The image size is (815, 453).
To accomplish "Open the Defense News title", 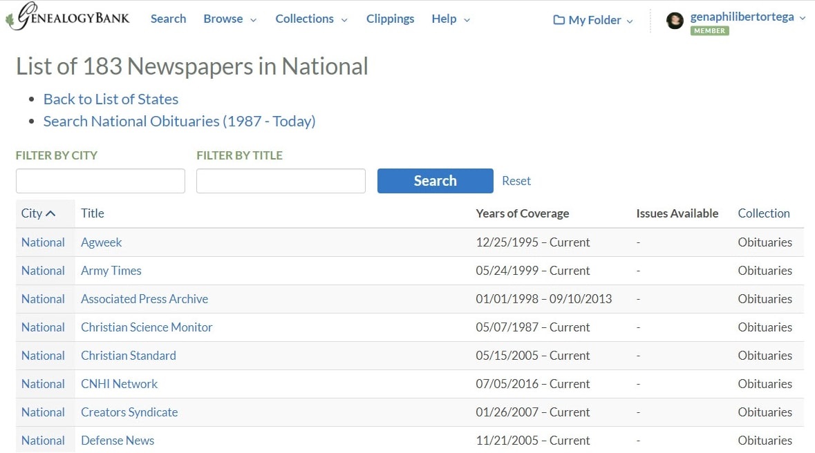I will [x=118, y=441].
